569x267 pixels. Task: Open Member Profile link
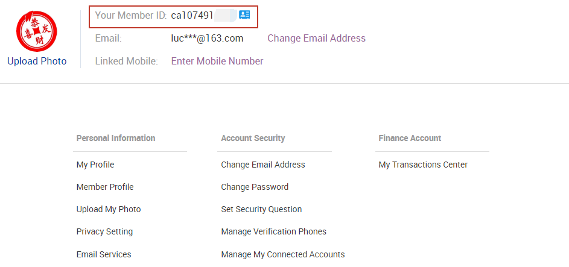tap(105, 187)
